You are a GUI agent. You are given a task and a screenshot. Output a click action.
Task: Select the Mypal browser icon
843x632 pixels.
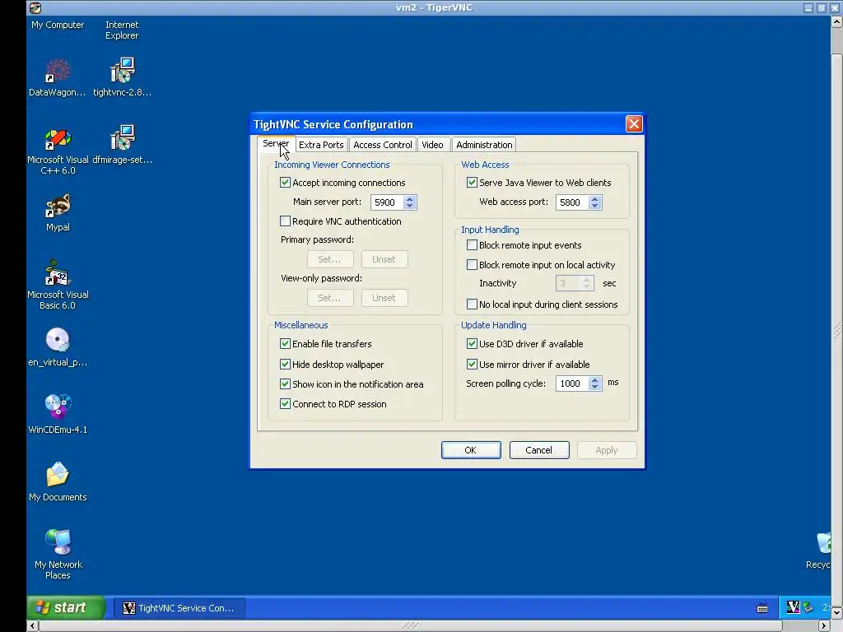pos(58,213)
